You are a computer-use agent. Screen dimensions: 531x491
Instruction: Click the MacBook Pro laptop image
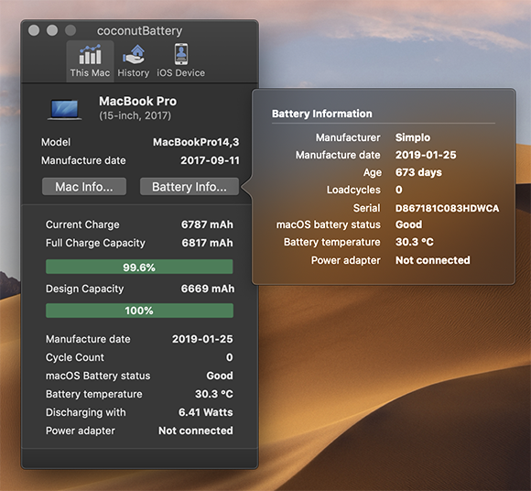[x=64, y=109]
